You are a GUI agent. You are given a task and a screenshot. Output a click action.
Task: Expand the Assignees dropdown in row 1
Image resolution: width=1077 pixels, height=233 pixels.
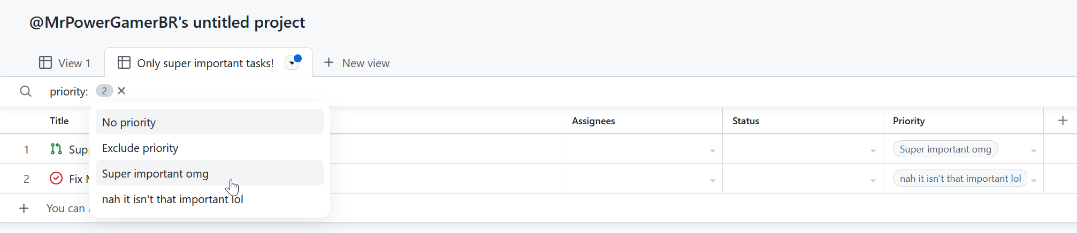(712, 151)
